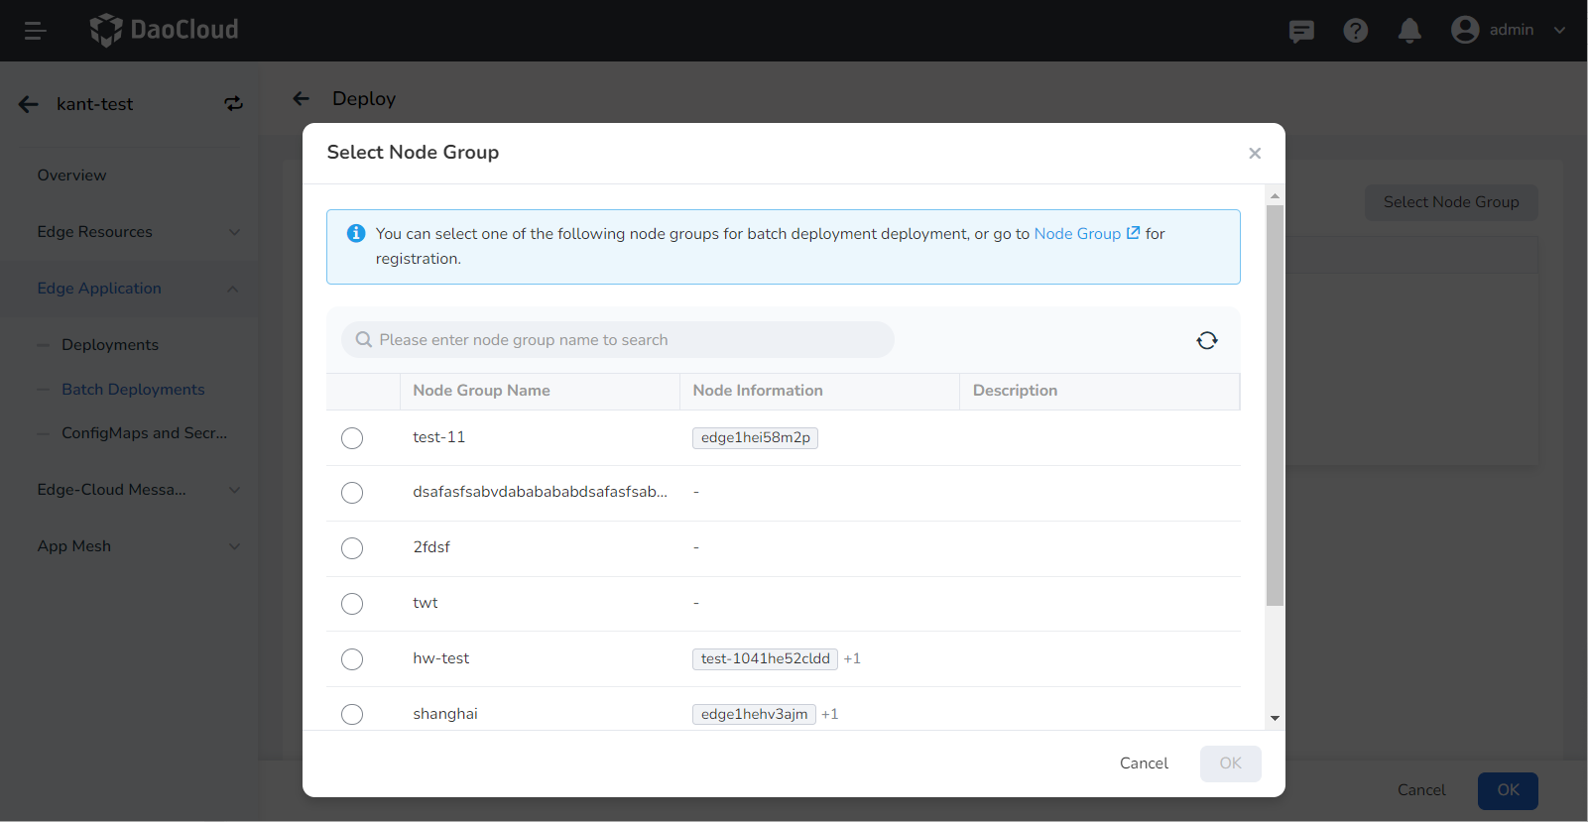Open the Node Group link

(x=1077, y=233)
